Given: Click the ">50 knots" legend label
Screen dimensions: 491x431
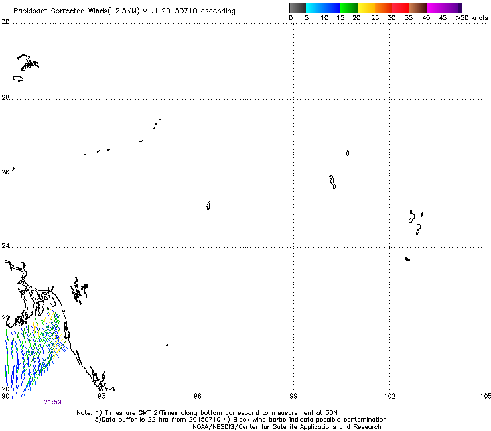Looking at the screenshot, I should [472, 18].
